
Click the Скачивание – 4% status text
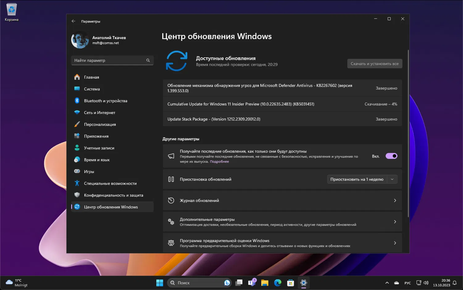click(381, 104)
